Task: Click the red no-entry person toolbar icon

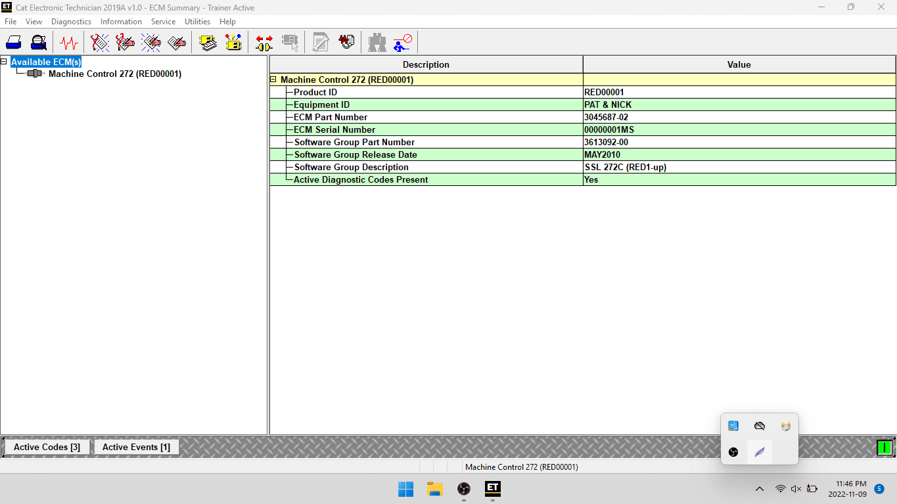Action: click(x=402, y=43)
